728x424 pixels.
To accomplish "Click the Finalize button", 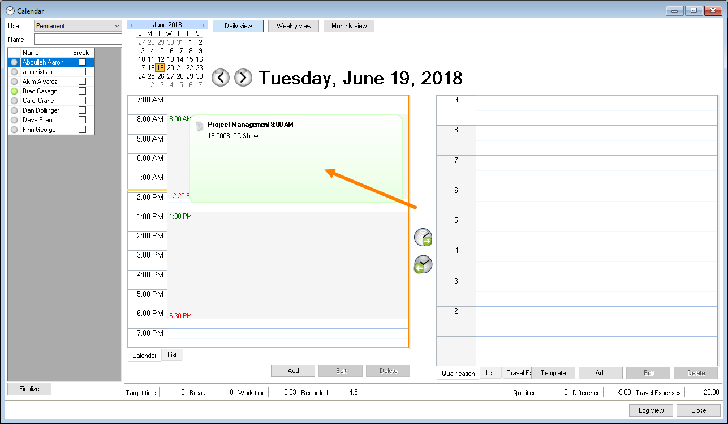I will [x=29, y=389].
